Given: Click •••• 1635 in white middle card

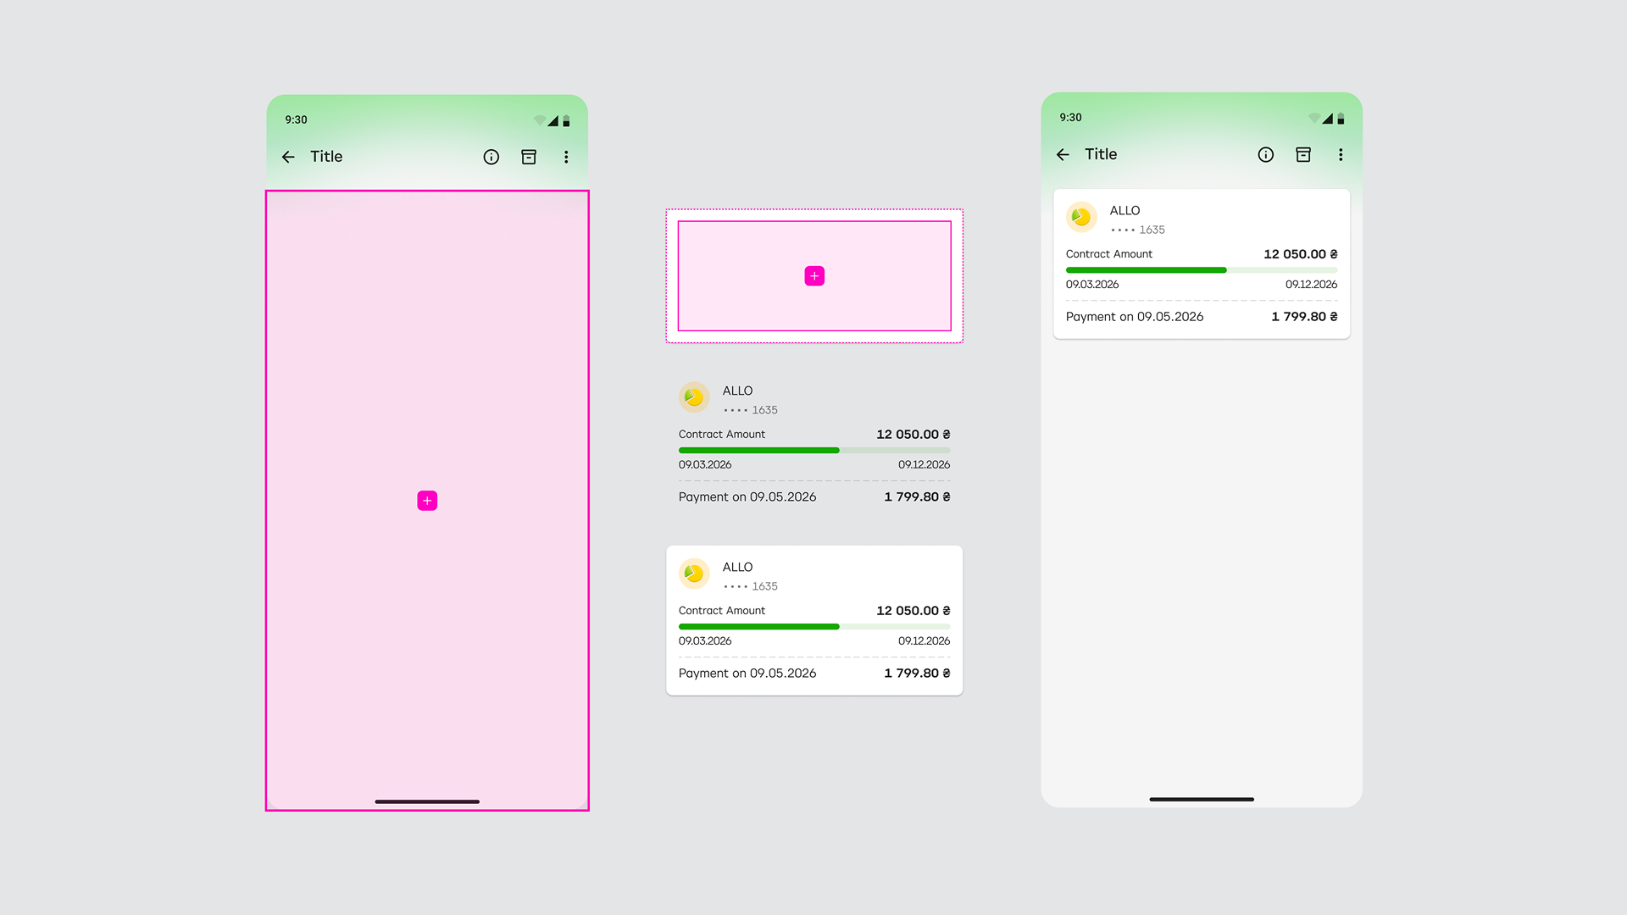Looking at the screenshot, I should 751,586.
